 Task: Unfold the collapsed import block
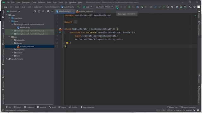coord(64,22)
